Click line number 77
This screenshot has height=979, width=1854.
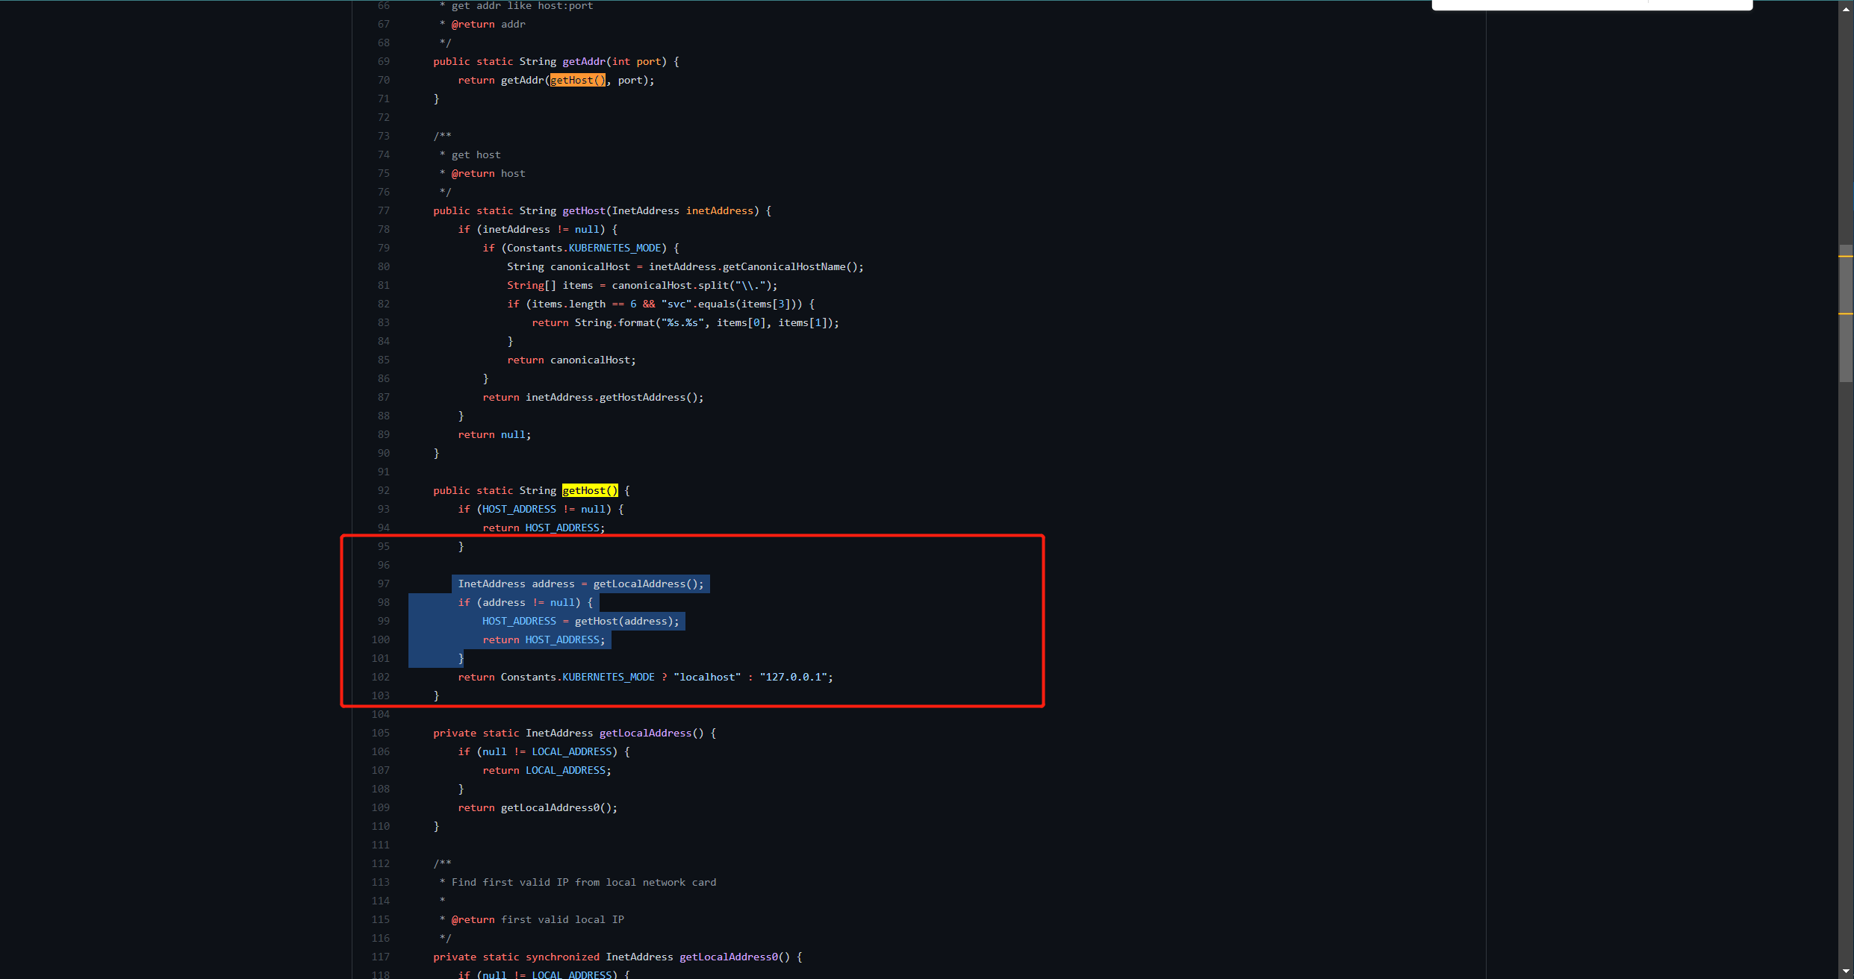pyautogui.click(x=383, y=210)
